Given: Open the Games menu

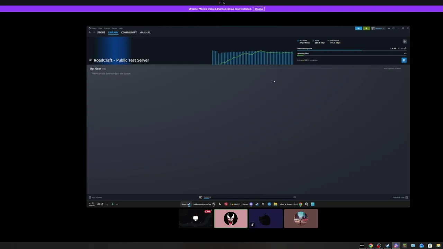Looking at the screenshot, I should coord(114,28).
